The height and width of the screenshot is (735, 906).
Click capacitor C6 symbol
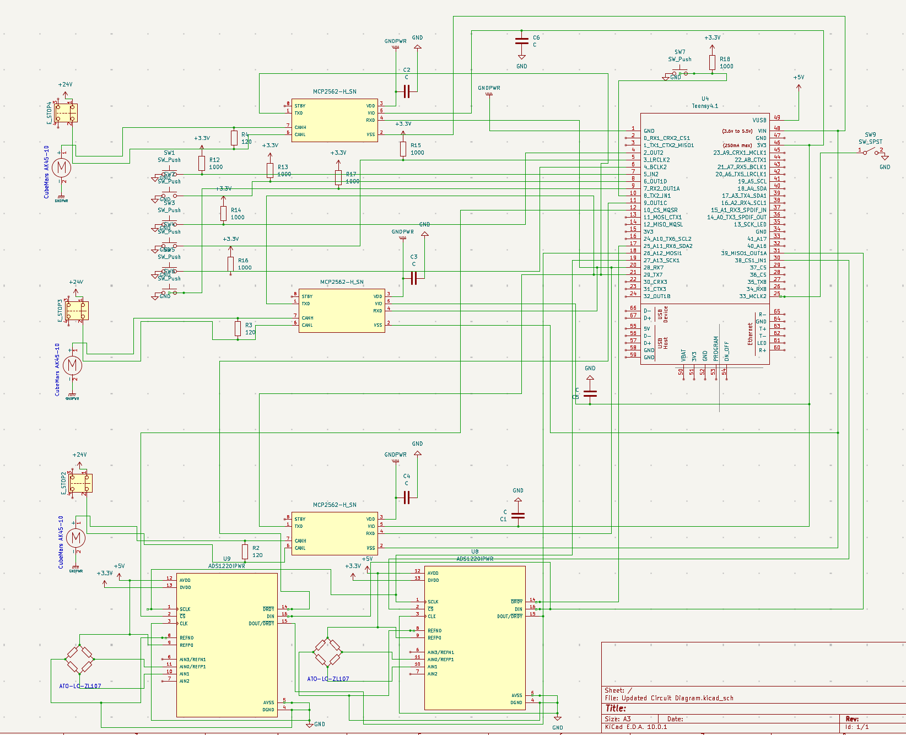tap(521, 41)
